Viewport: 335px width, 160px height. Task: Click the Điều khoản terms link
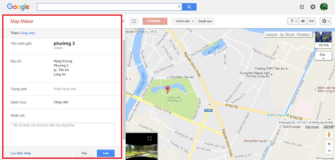(312, 127)
